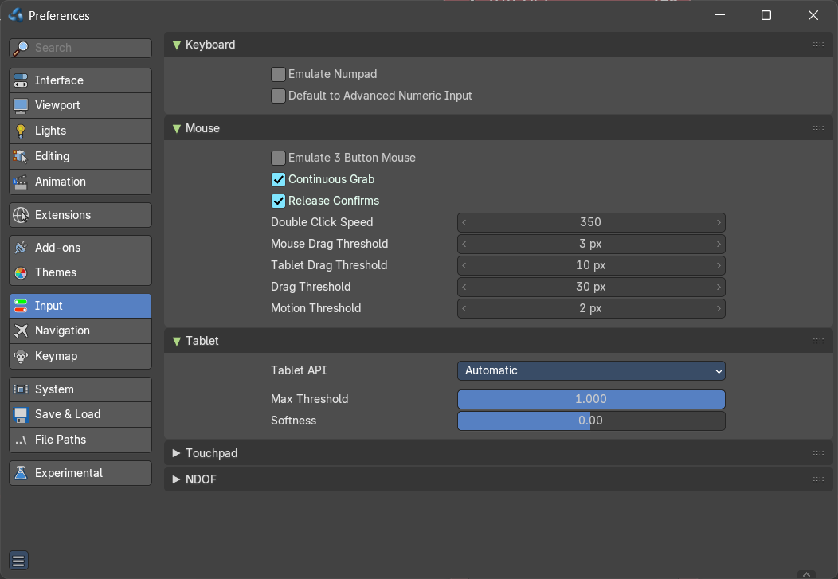Screen dimensions: 838x579
Task: Click the Search input field
Action: point(80,48)
